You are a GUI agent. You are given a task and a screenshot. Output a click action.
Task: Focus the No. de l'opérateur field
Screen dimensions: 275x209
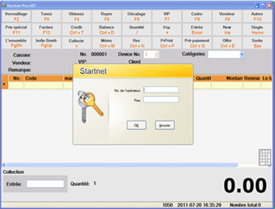click(x=161, y=90)
